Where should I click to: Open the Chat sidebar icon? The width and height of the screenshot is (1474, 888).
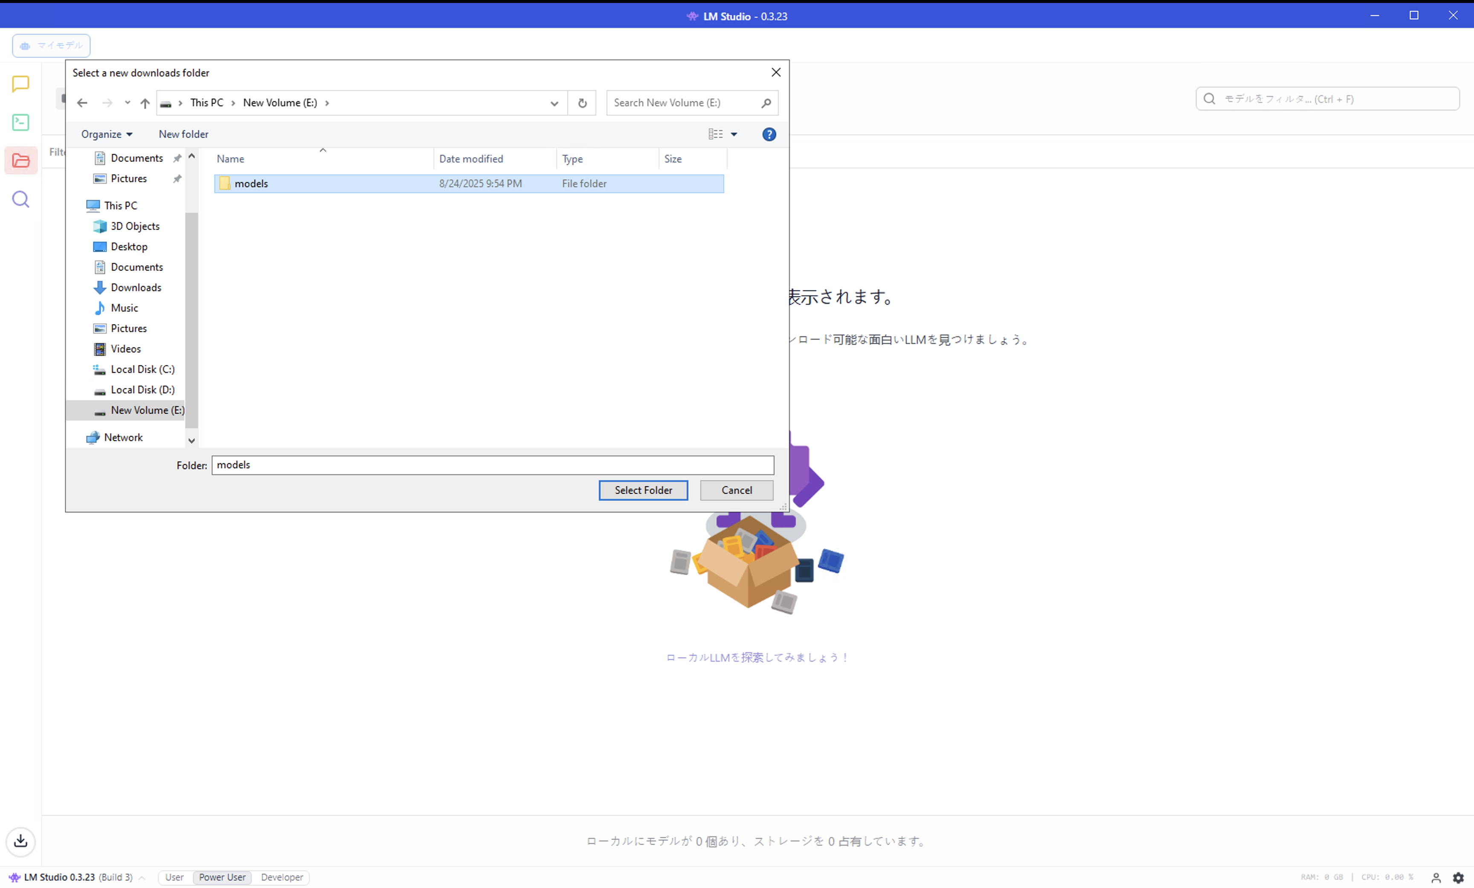20,84
